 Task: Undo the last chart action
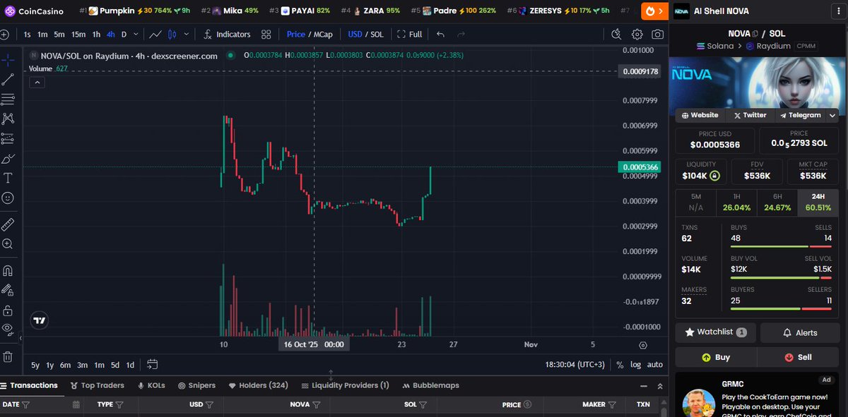tap(441, 34)
